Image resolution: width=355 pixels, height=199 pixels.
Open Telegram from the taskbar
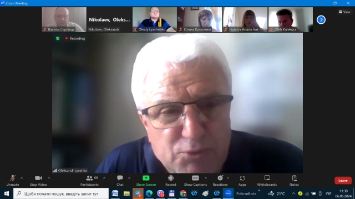[138, 193]
